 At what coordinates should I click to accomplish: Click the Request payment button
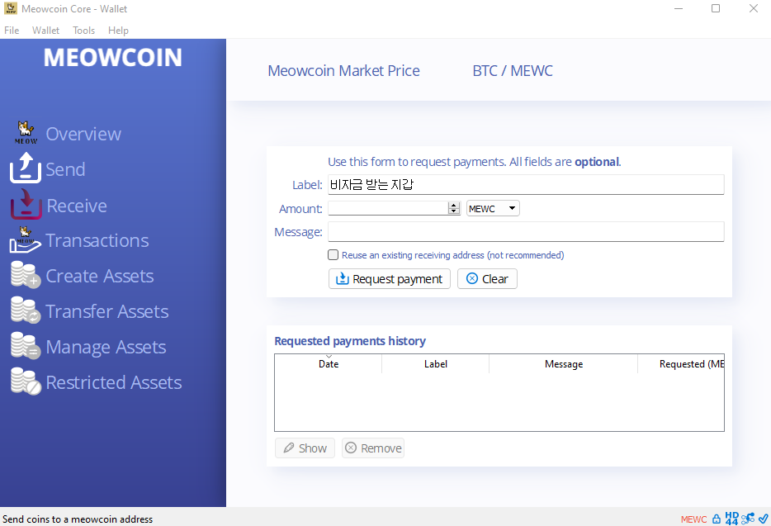[x=390, y=279]
